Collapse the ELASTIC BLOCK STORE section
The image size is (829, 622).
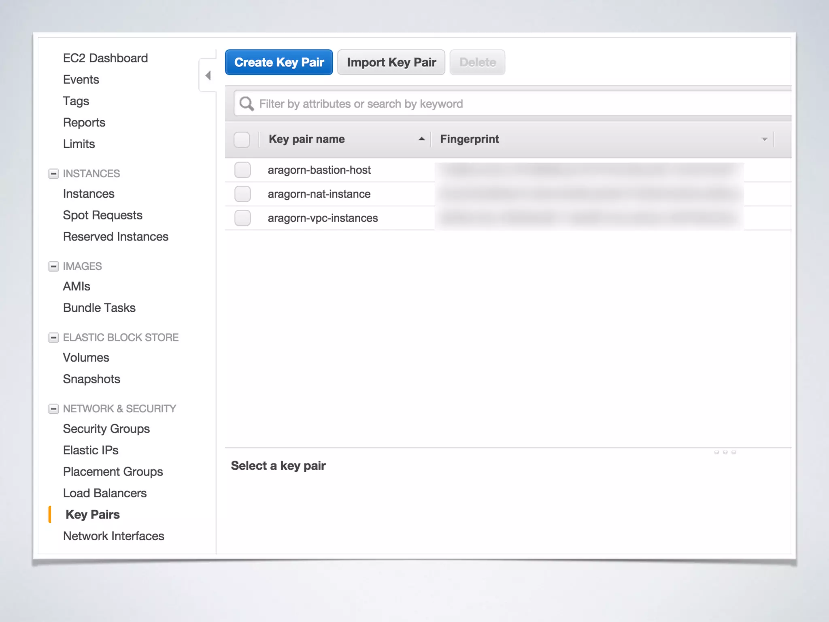coord(53,338)
